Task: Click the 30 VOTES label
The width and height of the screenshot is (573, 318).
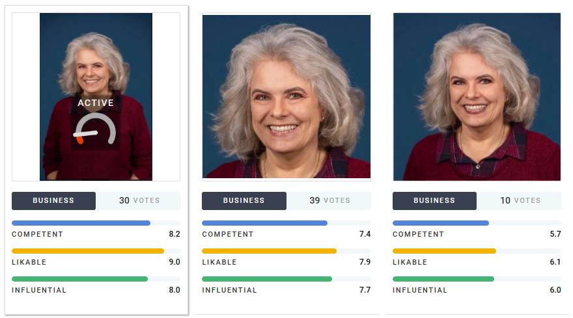Action: (139, 201)
